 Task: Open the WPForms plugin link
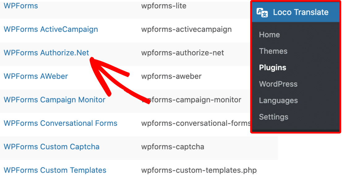[21, 6]
